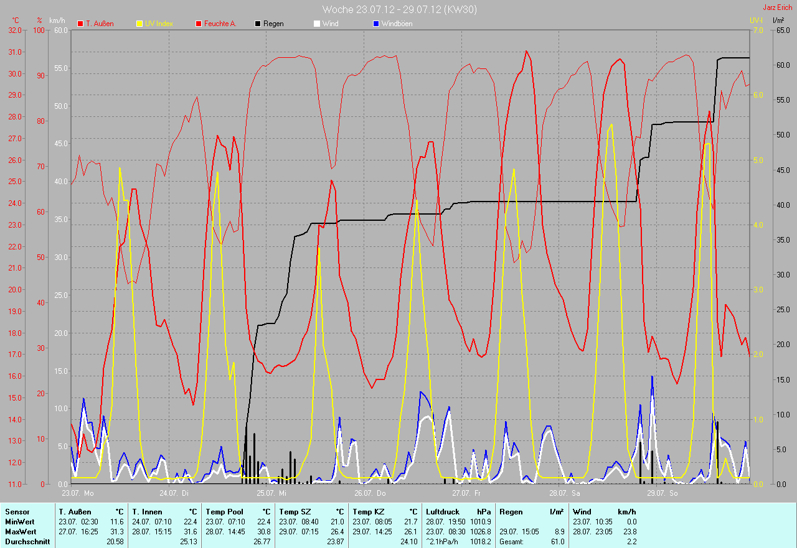
Task: Click the black Regen legend square
Action: pyautogui.click(x=258, y=24)
